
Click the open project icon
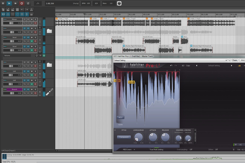tap(8, 10)
